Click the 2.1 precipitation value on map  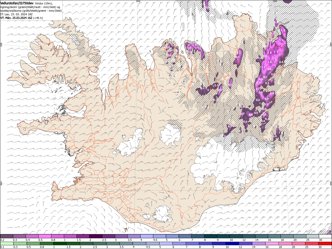tap(276, 52)
